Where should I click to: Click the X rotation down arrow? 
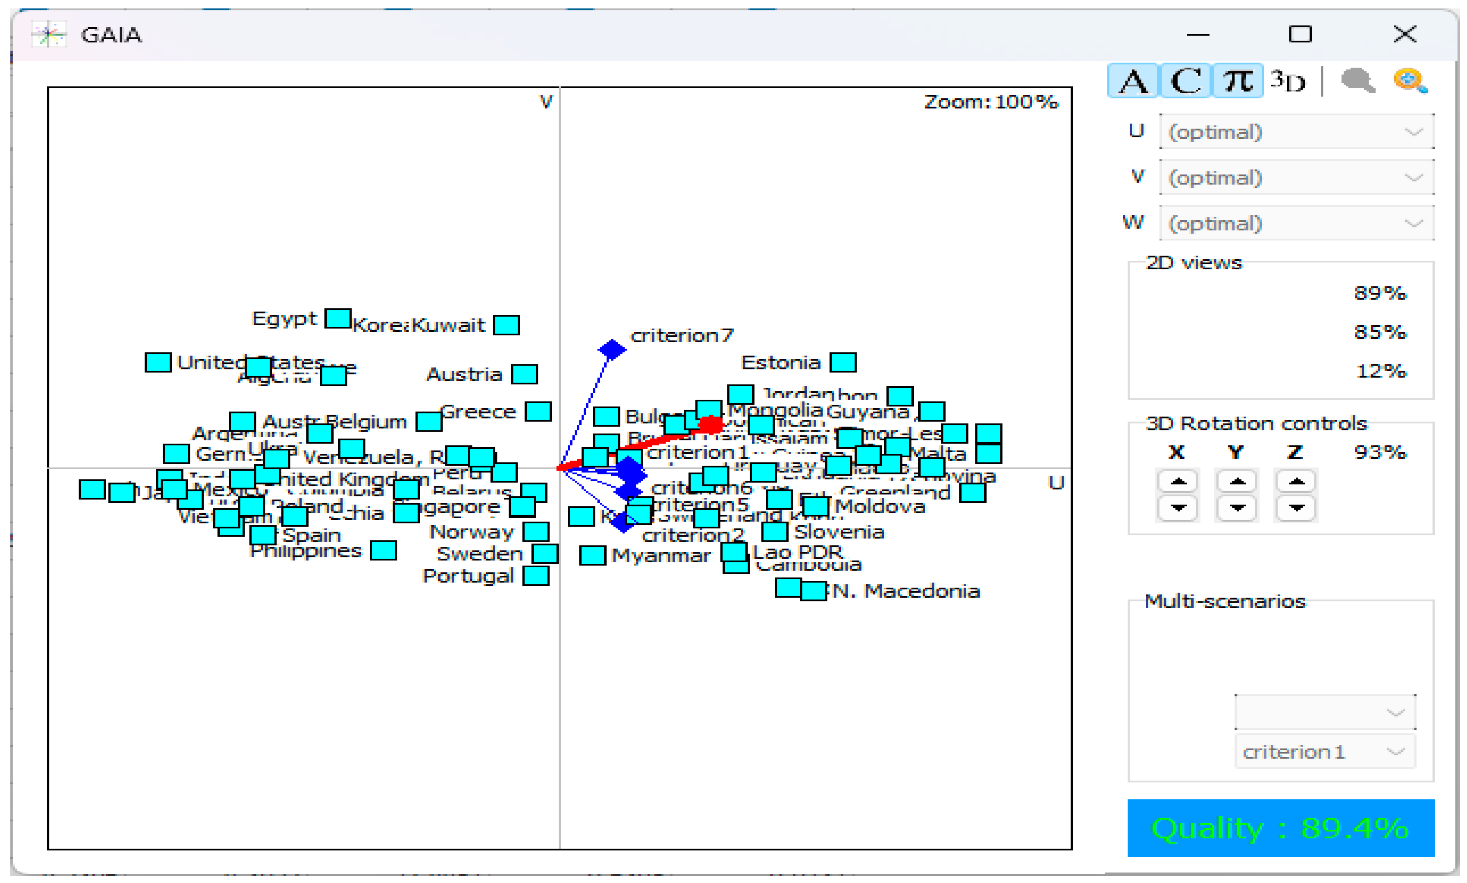[1178, 508]
